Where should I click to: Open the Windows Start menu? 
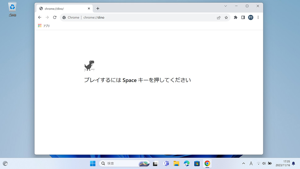point(93,163)
